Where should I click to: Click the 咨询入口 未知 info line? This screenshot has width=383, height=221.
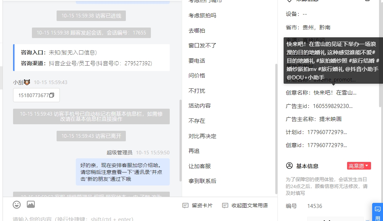59,53
